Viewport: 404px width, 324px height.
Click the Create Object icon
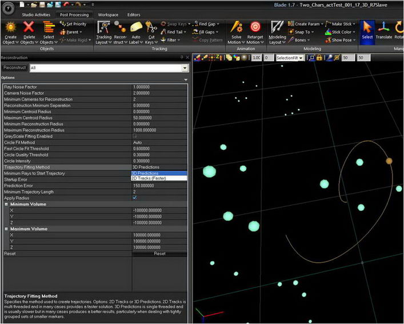(10, 27)
